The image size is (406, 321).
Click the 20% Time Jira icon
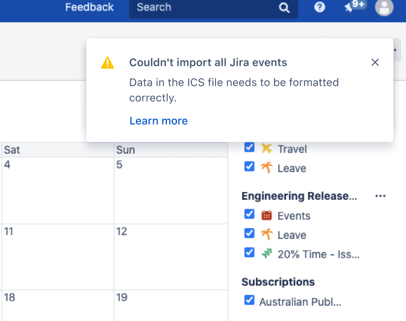266,254
